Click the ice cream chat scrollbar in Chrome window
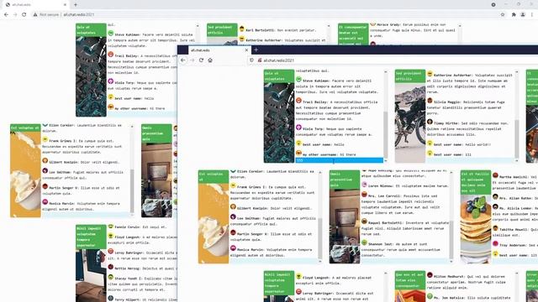The width and height of the screenshot is (538, 302). click(x=132, y=190)
